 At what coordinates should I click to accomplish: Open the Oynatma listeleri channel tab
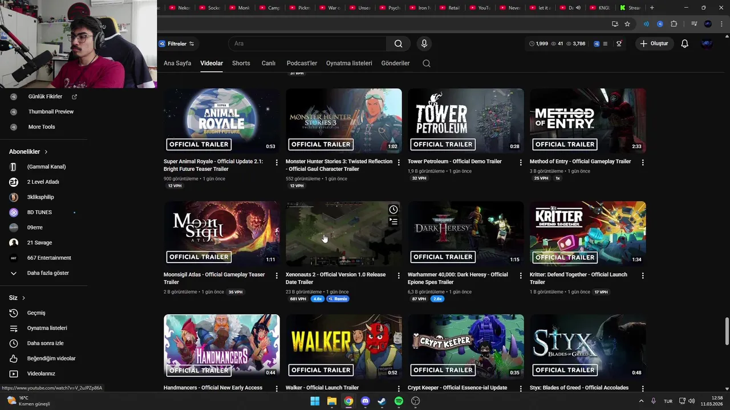coord(349,63)
